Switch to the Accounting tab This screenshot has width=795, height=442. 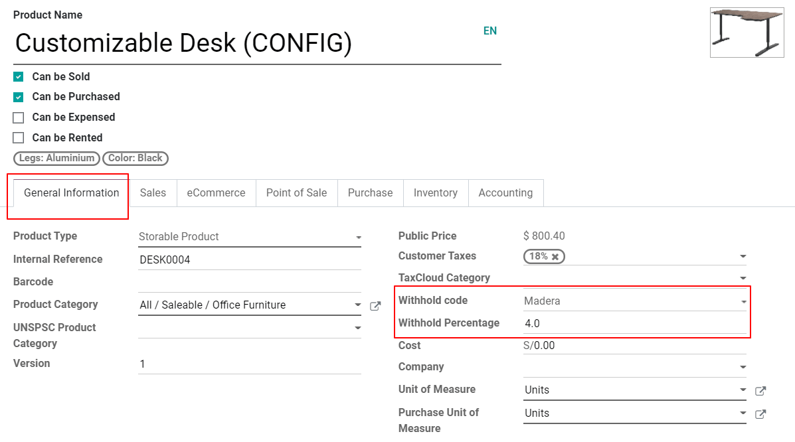point(506,192)
